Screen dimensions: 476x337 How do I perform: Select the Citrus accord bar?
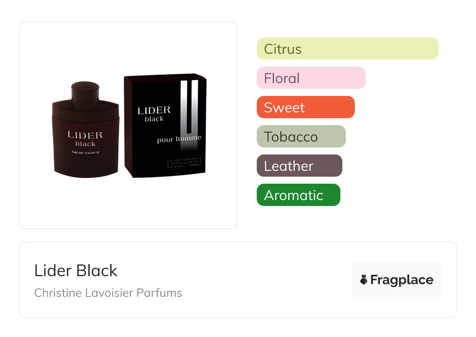[347, 49]
